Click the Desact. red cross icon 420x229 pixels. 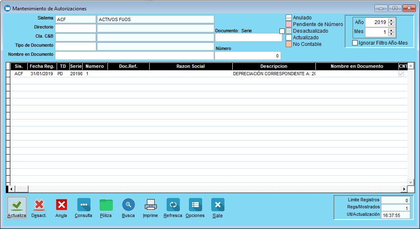point(39,205)
